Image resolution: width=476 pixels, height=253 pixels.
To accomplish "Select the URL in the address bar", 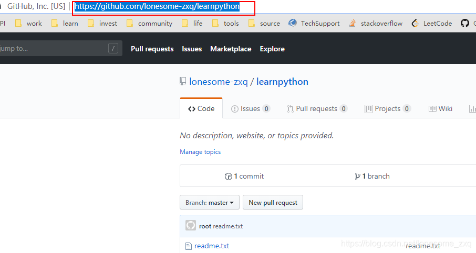I will point(157,6).
